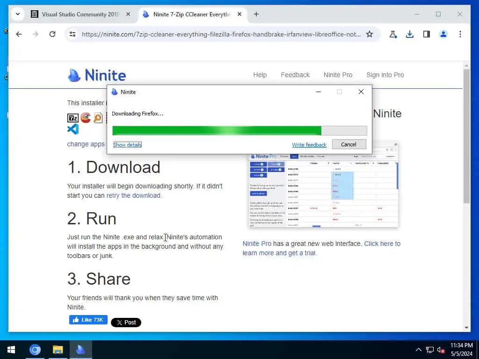Click the scrollbar up arrow
Screen dimensions: 479x359
[466, 65]
